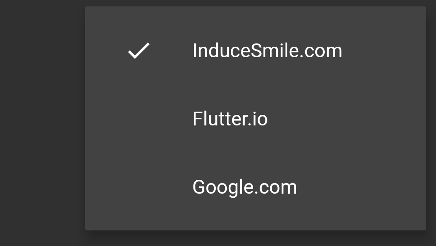
Task: Switch the selected site to Google.com
Action: click(x=245, y=187)
